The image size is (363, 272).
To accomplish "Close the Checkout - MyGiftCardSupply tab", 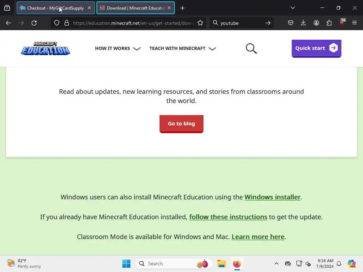I will pos(89,8).
